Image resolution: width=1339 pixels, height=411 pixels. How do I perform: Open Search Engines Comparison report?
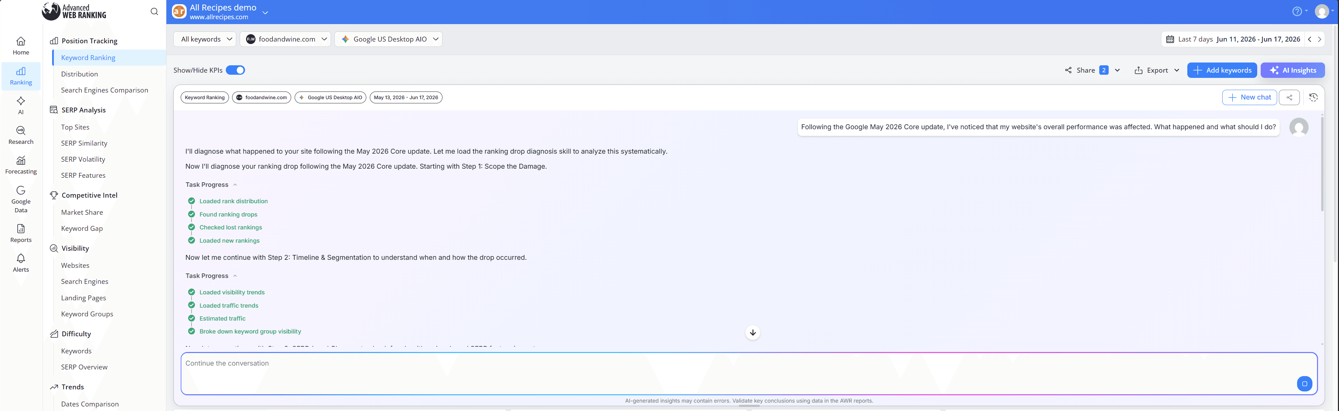click(x=105, y=90)
